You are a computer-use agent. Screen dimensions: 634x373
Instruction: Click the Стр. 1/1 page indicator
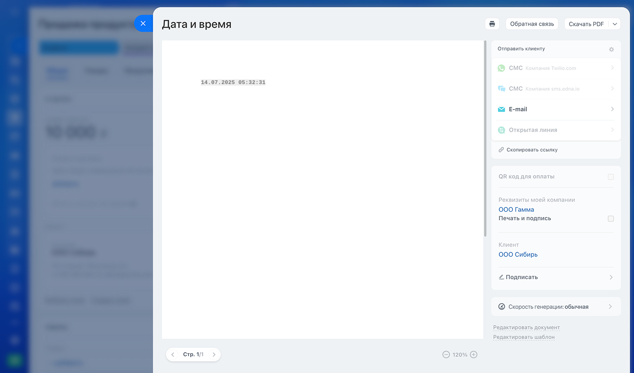click(194, 355)
